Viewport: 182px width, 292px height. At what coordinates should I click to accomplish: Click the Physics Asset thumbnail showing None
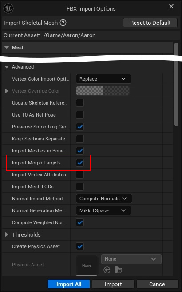coord(87,265)
